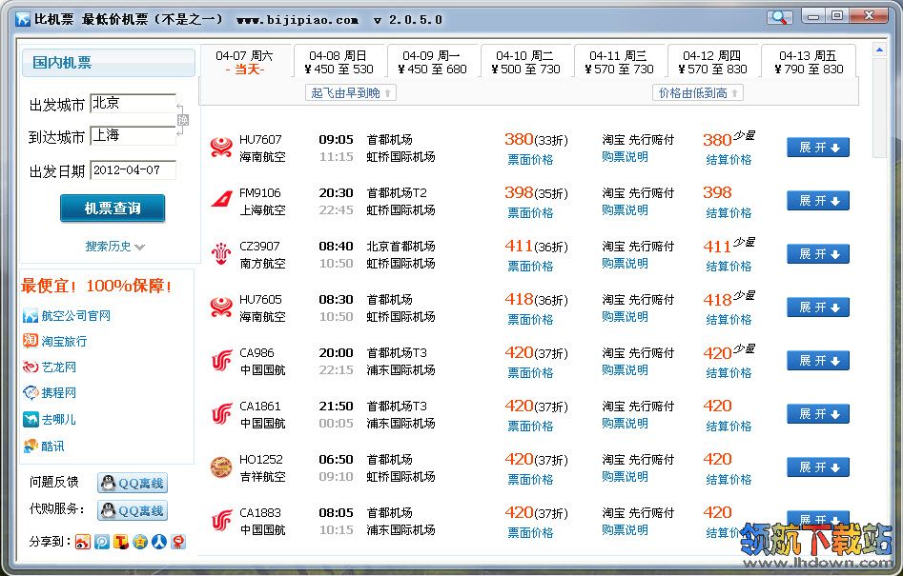The width and height of the screenshot is (903, 576).
Task: Click the 出发城市 input field
Action: coord(133,104)
